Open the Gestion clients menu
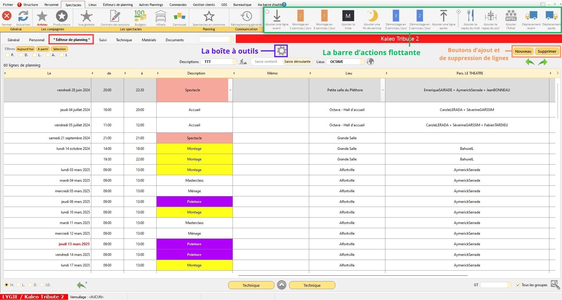This screenshot has height=300, width=562. pyautogui.click(x=204, y=5)
